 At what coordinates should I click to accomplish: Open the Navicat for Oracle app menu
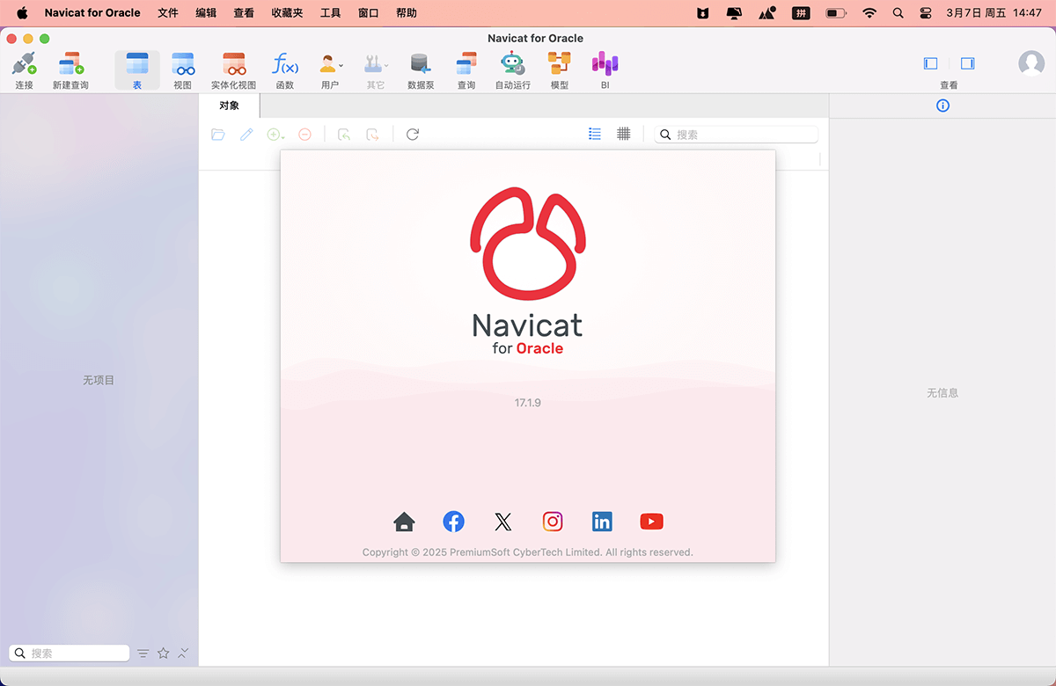pyautogui.click(x=92, y=13)
